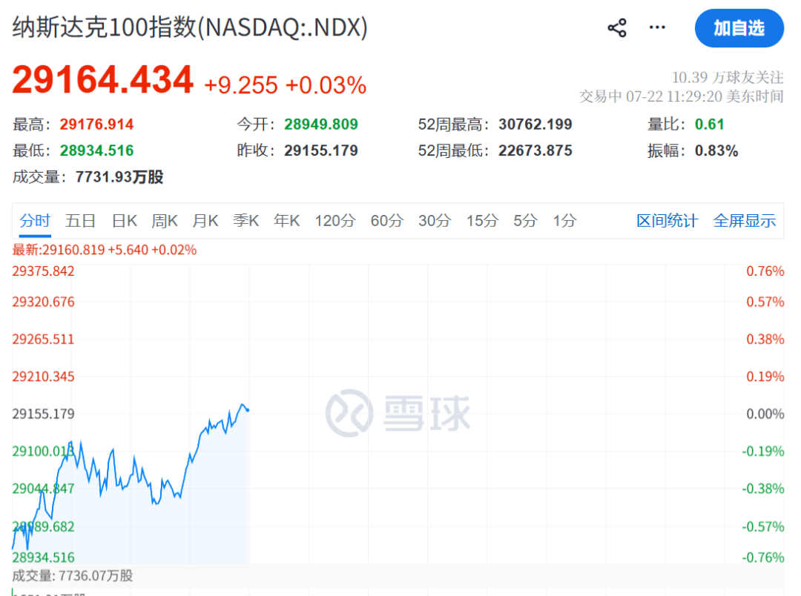Select the 年K tab
Viewport: 801px width, 596px height.
tap(286, 221)
